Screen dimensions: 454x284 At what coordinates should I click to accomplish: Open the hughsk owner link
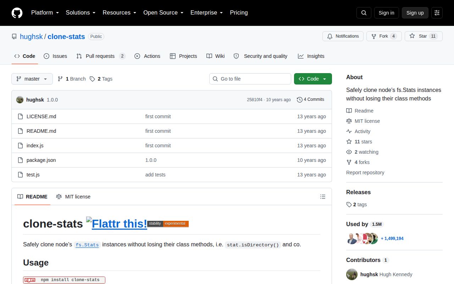click(x=31, y=37)
